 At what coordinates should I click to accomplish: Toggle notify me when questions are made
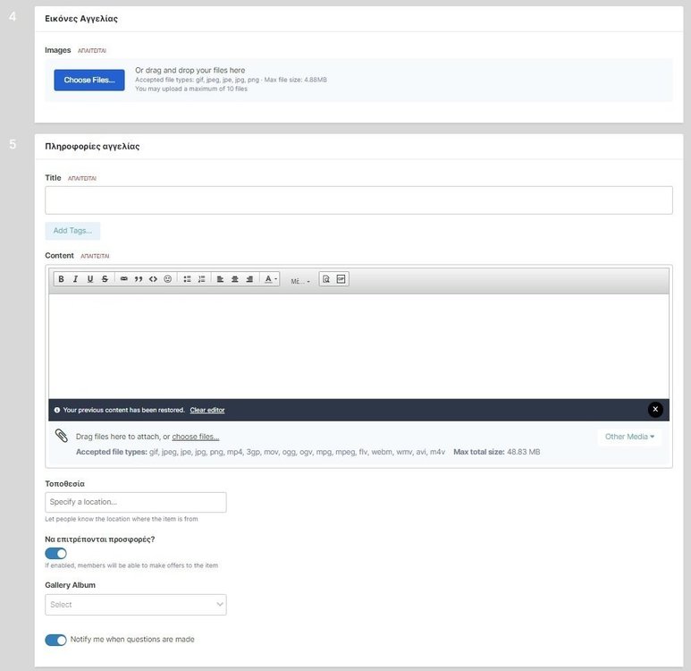coord(55,640)
